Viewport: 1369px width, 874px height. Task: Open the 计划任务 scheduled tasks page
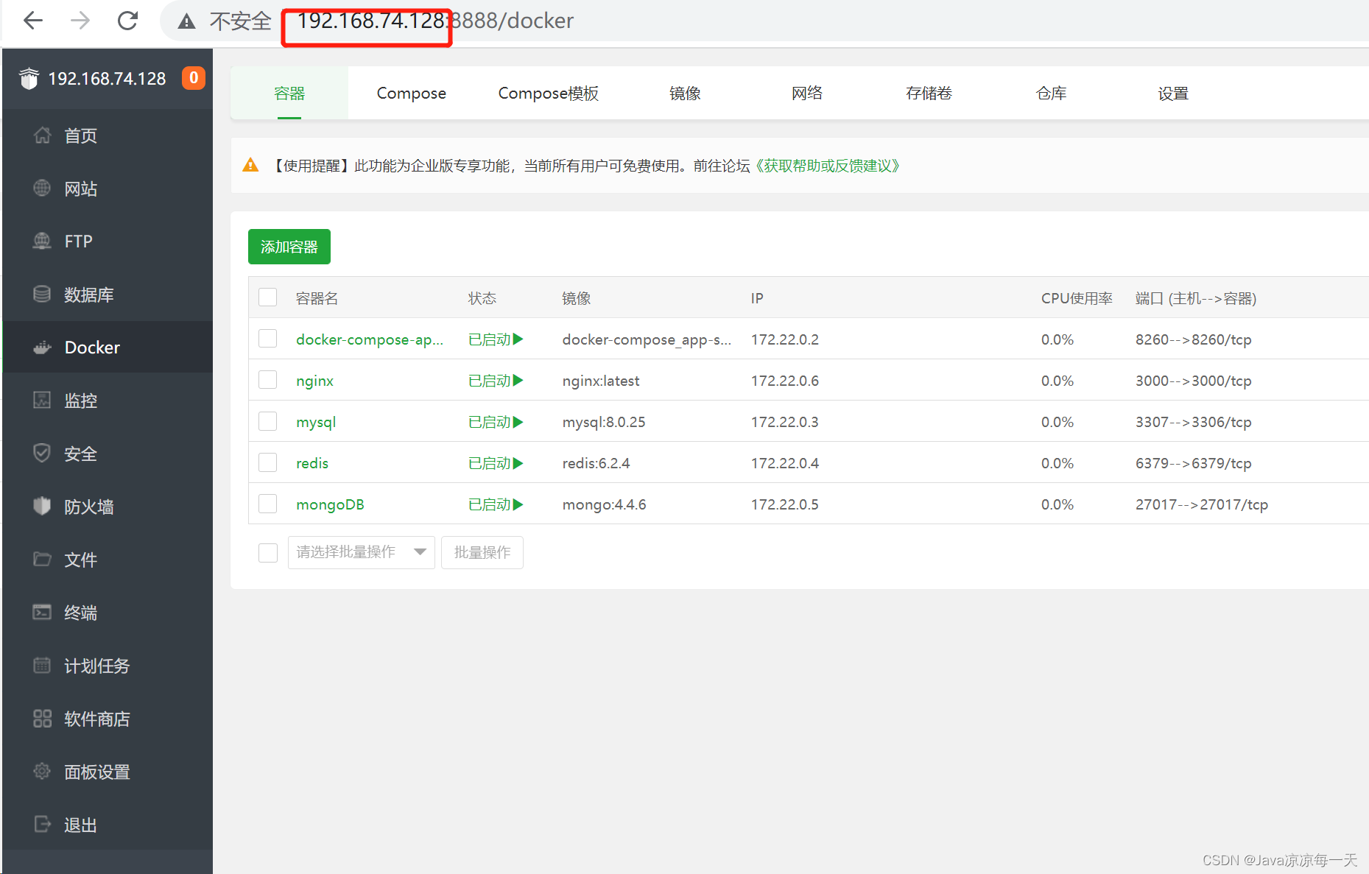pyautogui.click(x=95, y=666)
